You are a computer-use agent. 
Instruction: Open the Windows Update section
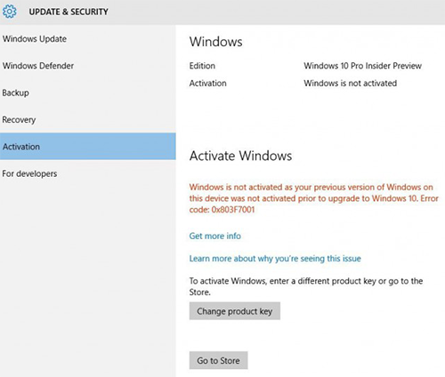[x=88, y=39]
